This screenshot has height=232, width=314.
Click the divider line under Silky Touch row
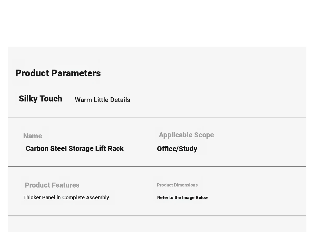tap(157, 117)
